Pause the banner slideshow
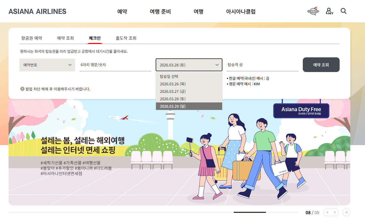Screen dimensions: 365x223 pos(347,212)
